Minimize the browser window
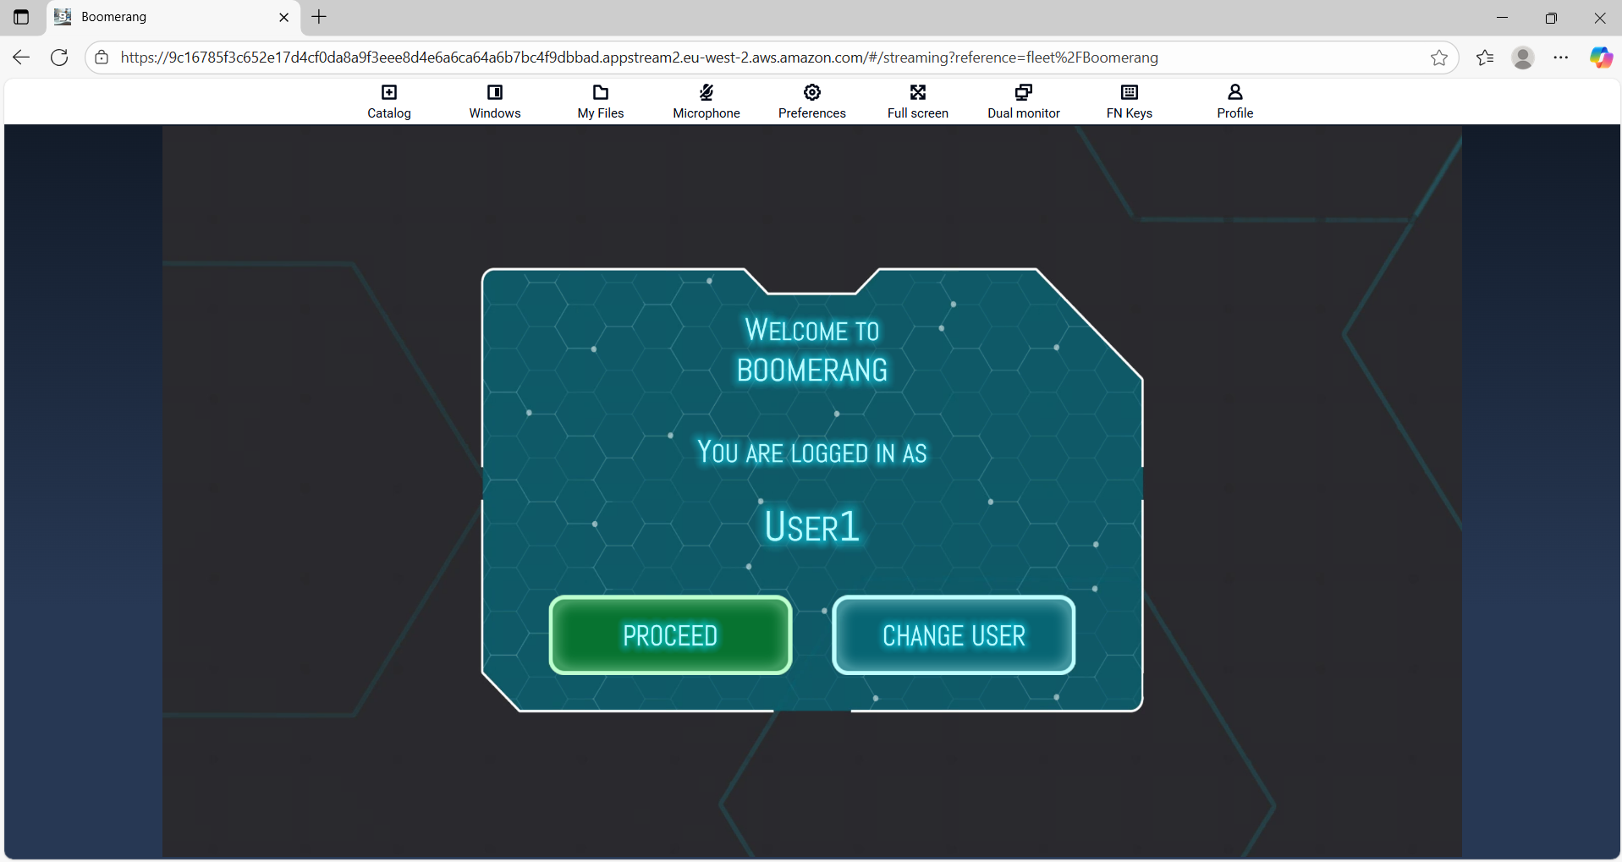This screenshot has height=862, width=1622. coord(1503,17)
